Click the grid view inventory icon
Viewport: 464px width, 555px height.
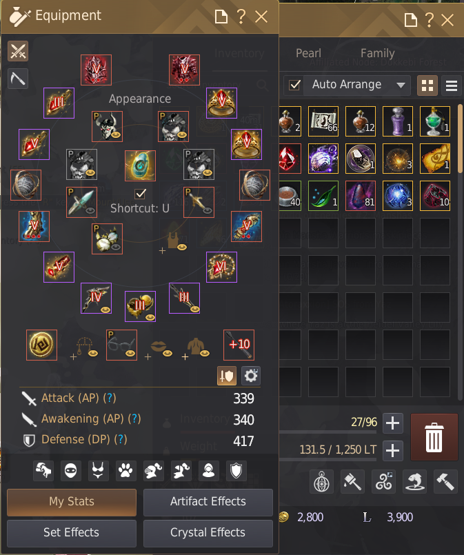tap(427, 85)
